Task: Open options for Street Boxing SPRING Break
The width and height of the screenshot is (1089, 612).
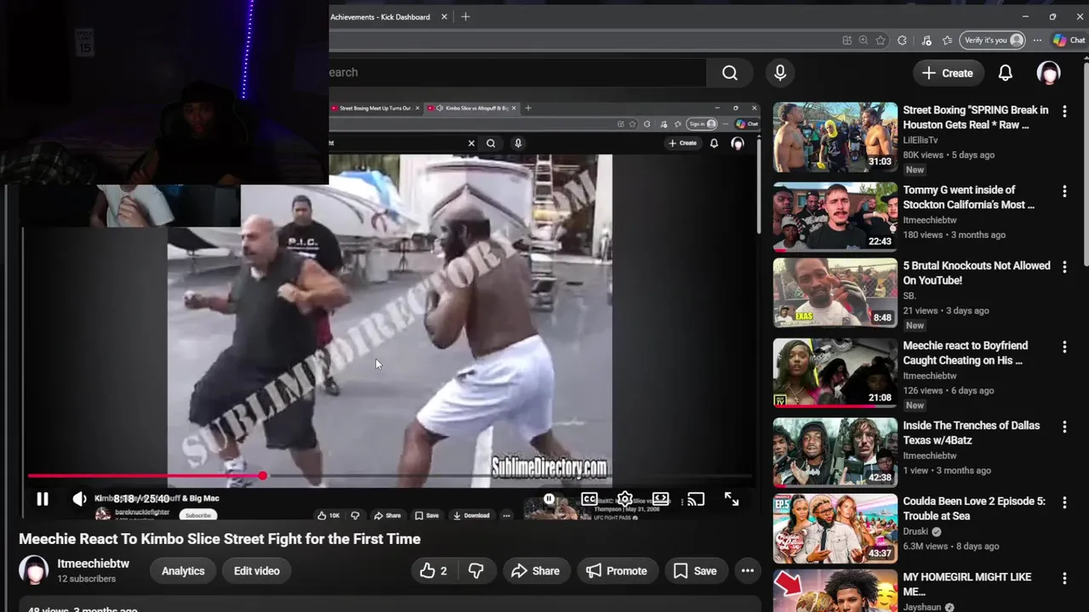Action: pyautogui.click(x=1064, y=111)
